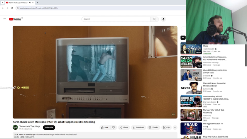Open the Tomorrow's Teachings channel name link
Image resolution: width=247 pixels, height=139 pixels.
tap(30, 126)
